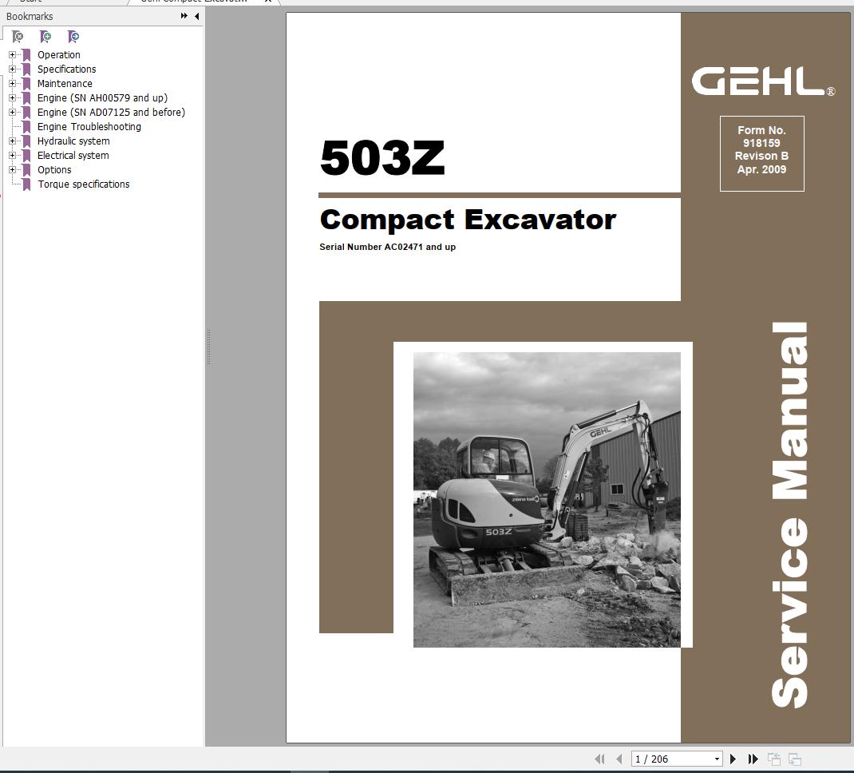This screenshot has height=773, width=854.
Task: Collapse the Bookmarks panel
Action: (x=196, y=16)
